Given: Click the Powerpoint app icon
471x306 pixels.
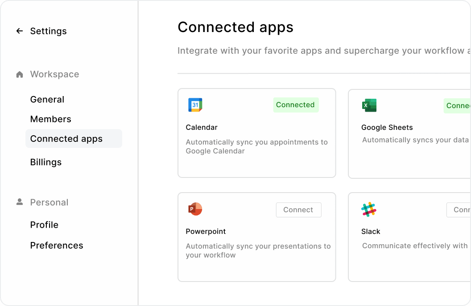Looking at the screenshot, I should tap(195, 209).
